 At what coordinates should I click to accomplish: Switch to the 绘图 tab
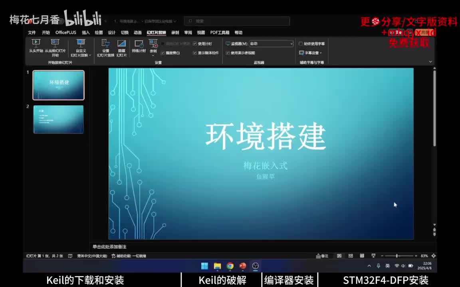[x=99, y=33]
